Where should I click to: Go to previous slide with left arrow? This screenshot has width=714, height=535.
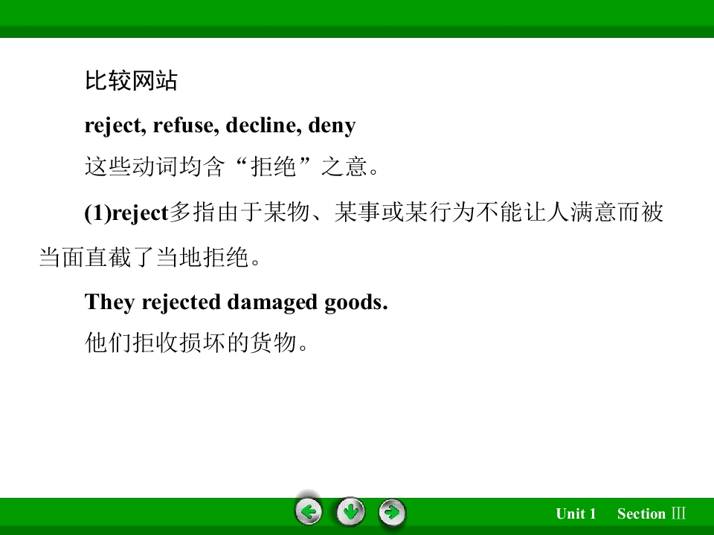click(309, 512)
